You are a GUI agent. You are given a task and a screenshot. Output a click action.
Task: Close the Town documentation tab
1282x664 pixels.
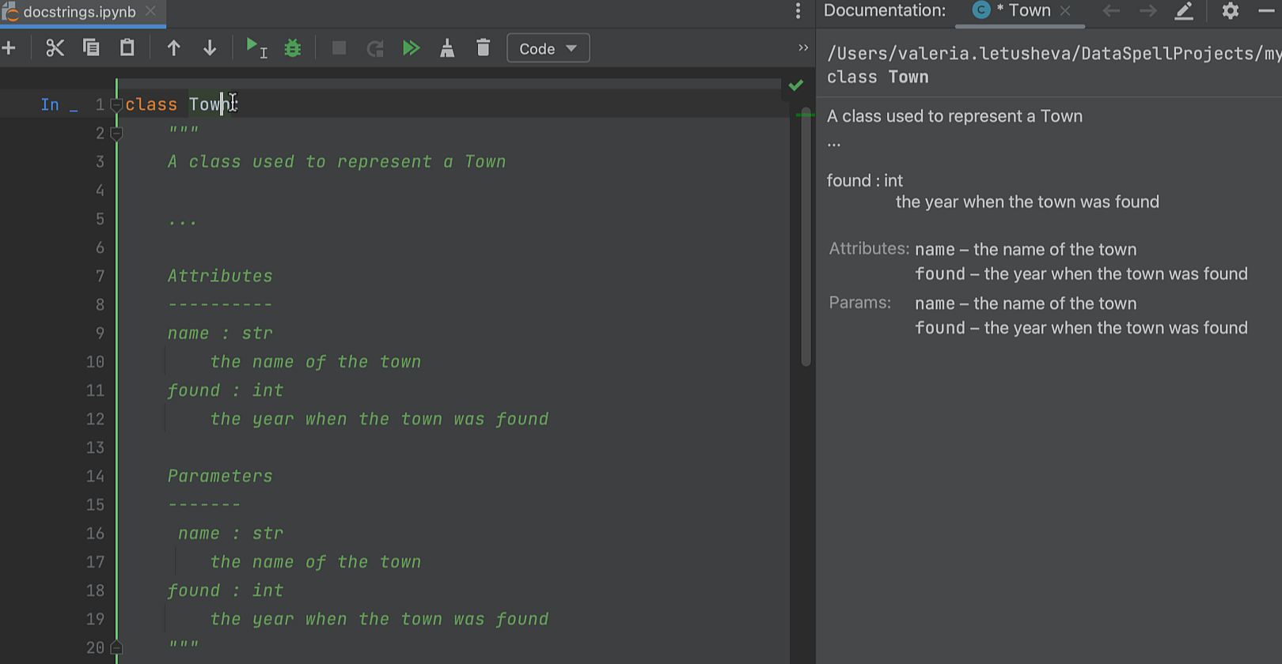tap(1065, 10)
